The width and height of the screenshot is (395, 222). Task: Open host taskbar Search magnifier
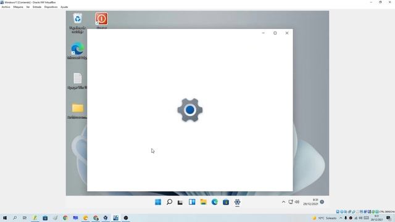click(x=15, y=218)
